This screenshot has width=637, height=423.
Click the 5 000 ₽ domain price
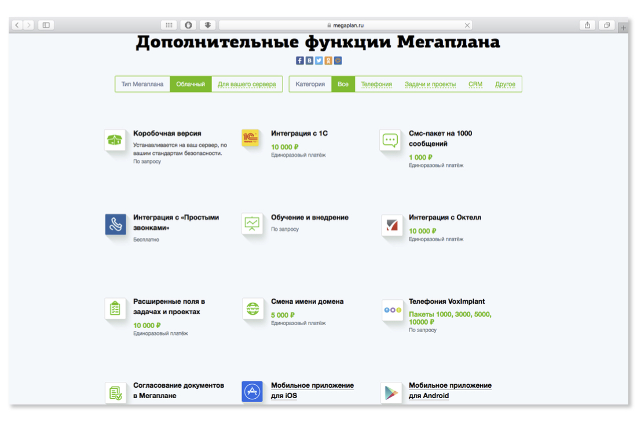[x=283, y=315]
